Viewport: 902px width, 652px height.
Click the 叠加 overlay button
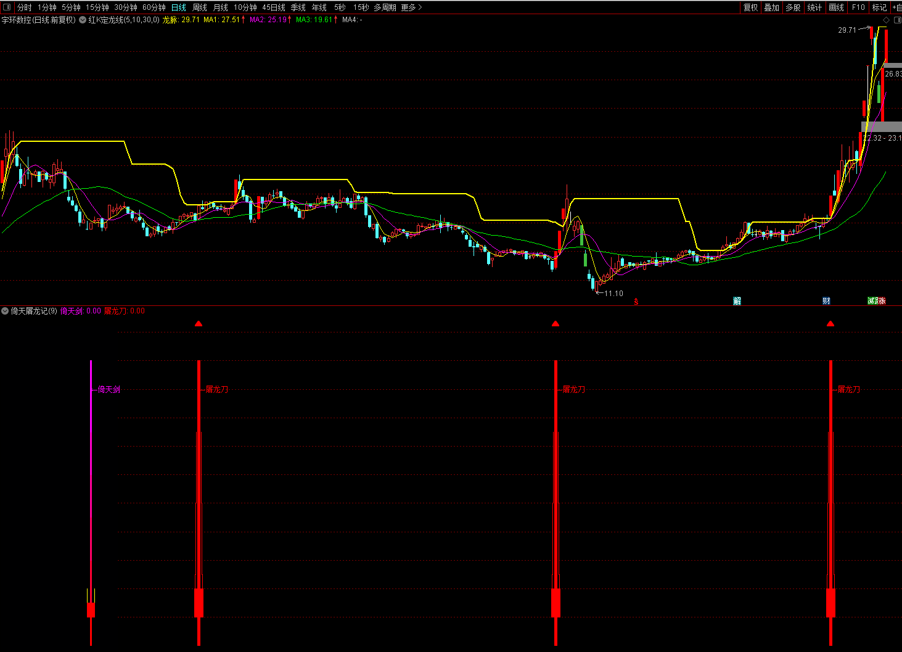point(771,7)
